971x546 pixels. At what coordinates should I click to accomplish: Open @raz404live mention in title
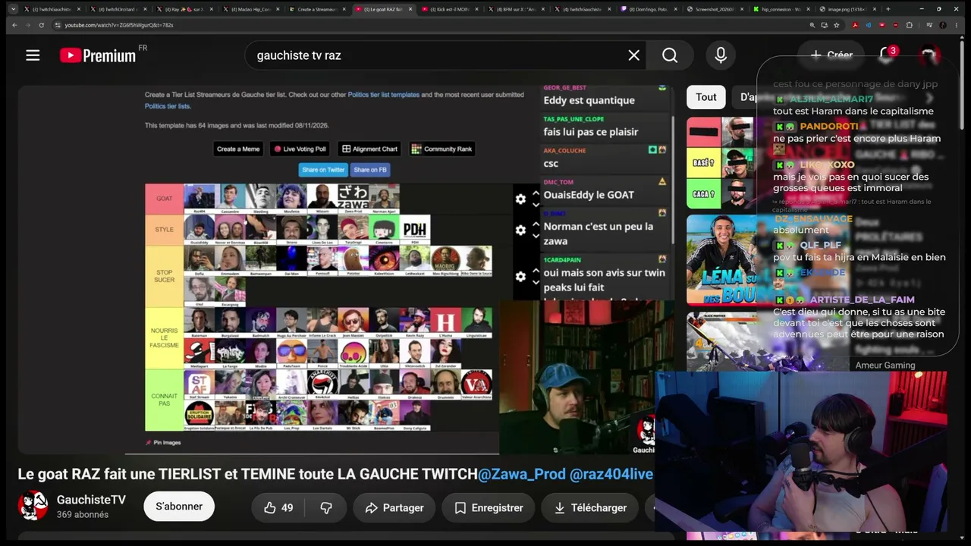coord(611,474)
